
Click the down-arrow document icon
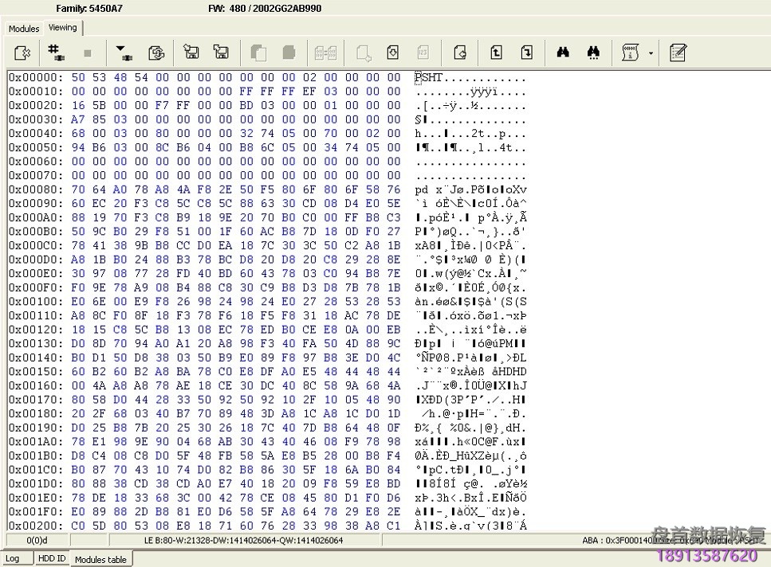(x=392, y=53)
